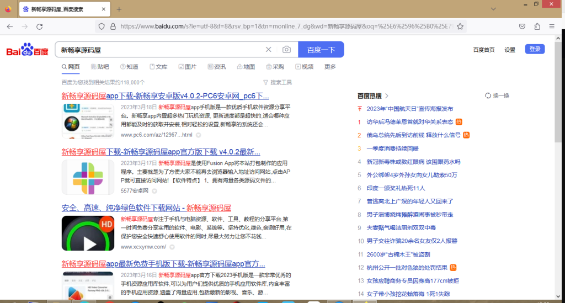Screen dimensions: 565x303
Task: Open the 百度热搜 heading link
Action: point(372,96)
